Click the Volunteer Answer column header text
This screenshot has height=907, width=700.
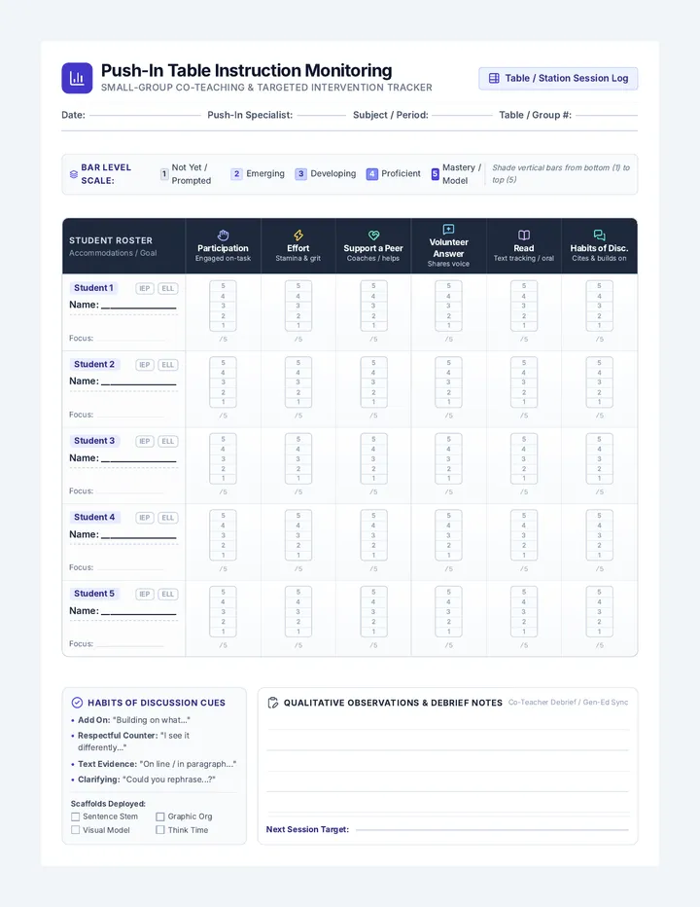[x=448, y=247]
